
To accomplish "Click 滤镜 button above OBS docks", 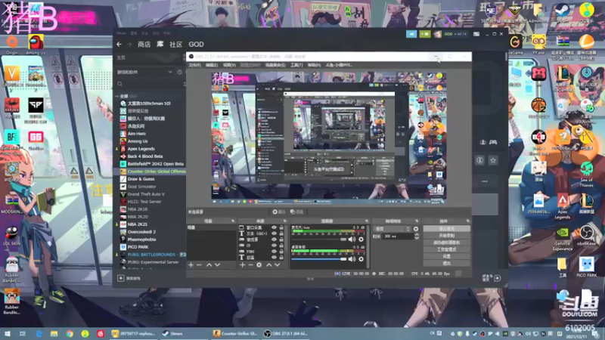I will pyautogui.click(x=296, y=212).
